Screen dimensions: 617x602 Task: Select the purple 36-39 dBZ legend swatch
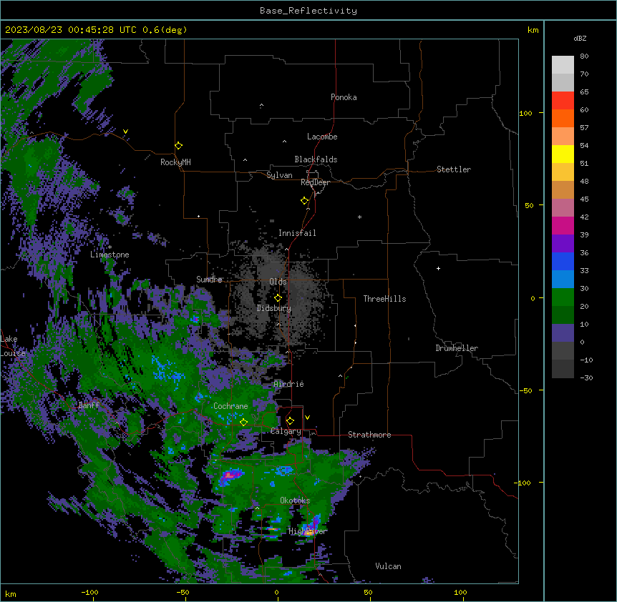563,244
